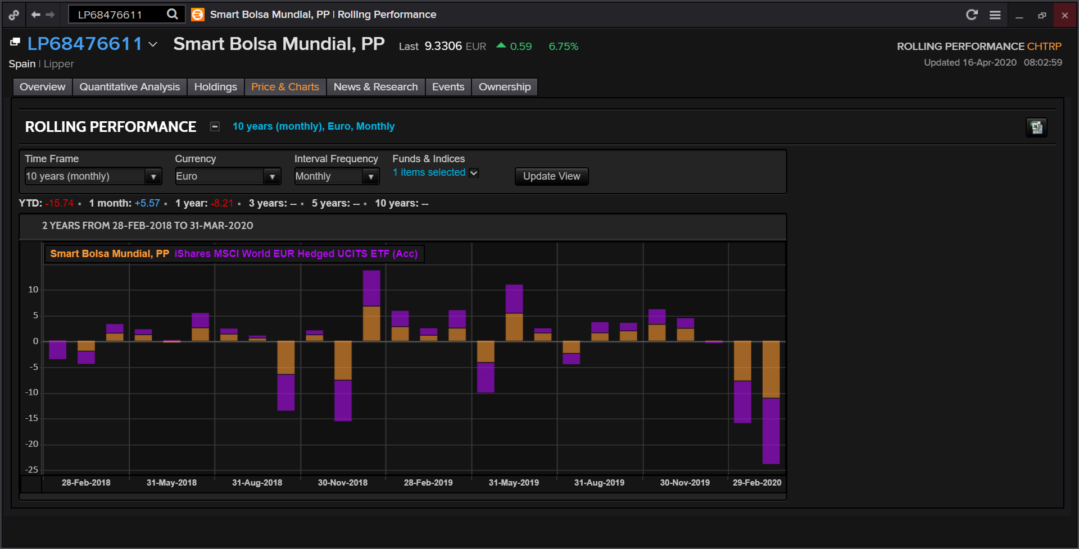The height and width of the screenshot is (549, 1079).
Task: Open the Holdings tab
Action: pos(216,87)
